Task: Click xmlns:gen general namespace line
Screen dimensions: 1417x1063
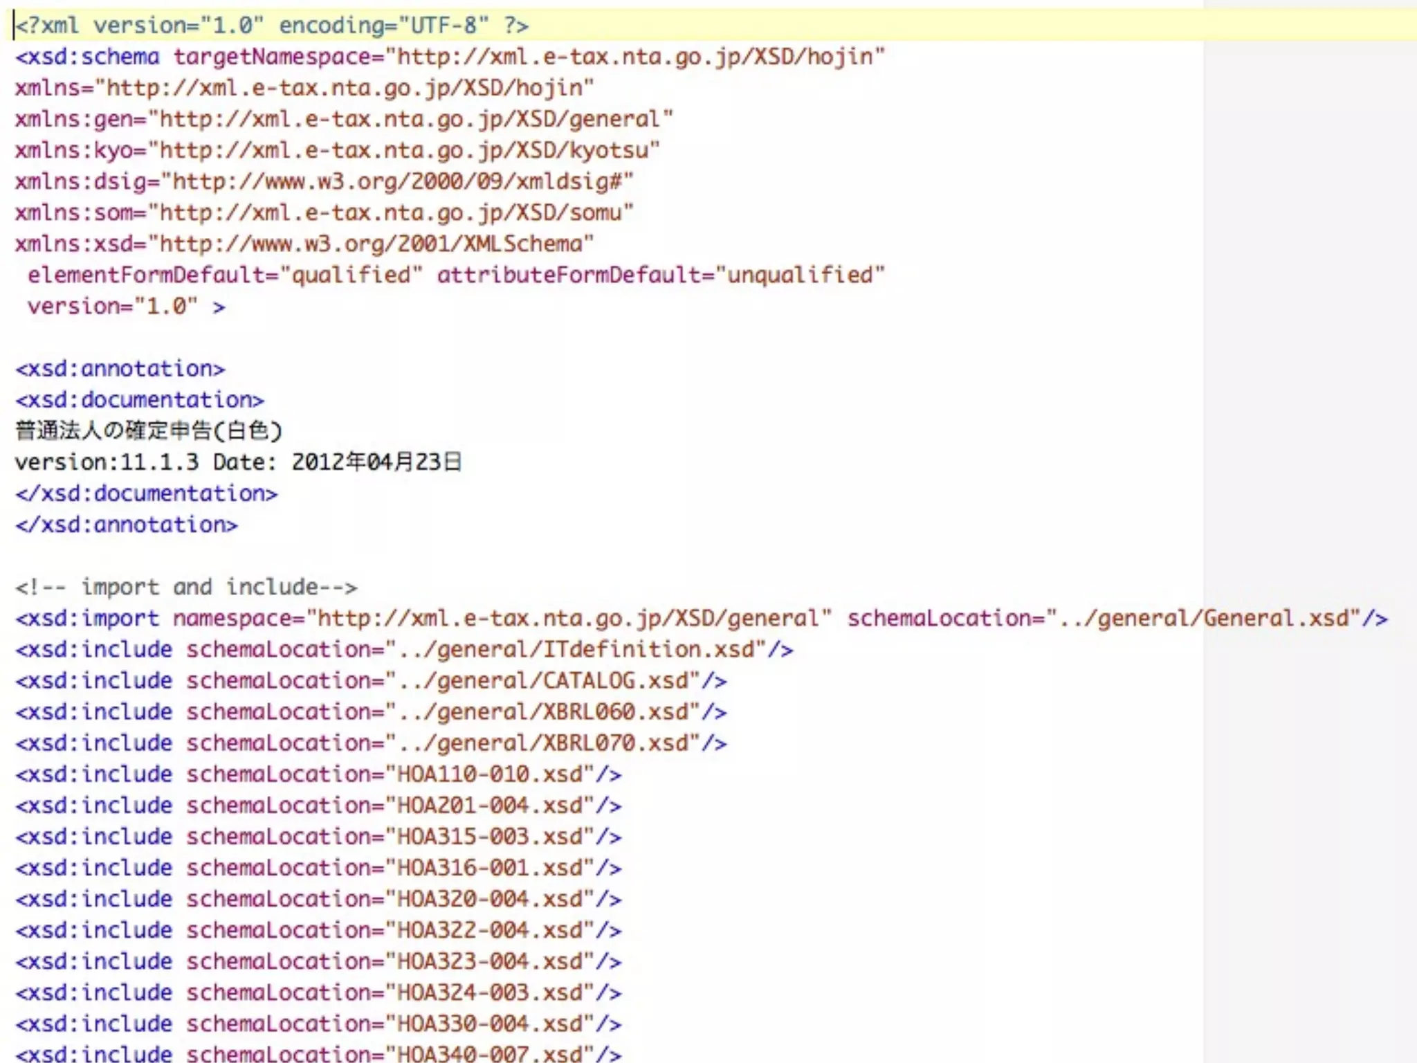Action: click(344, 119)
